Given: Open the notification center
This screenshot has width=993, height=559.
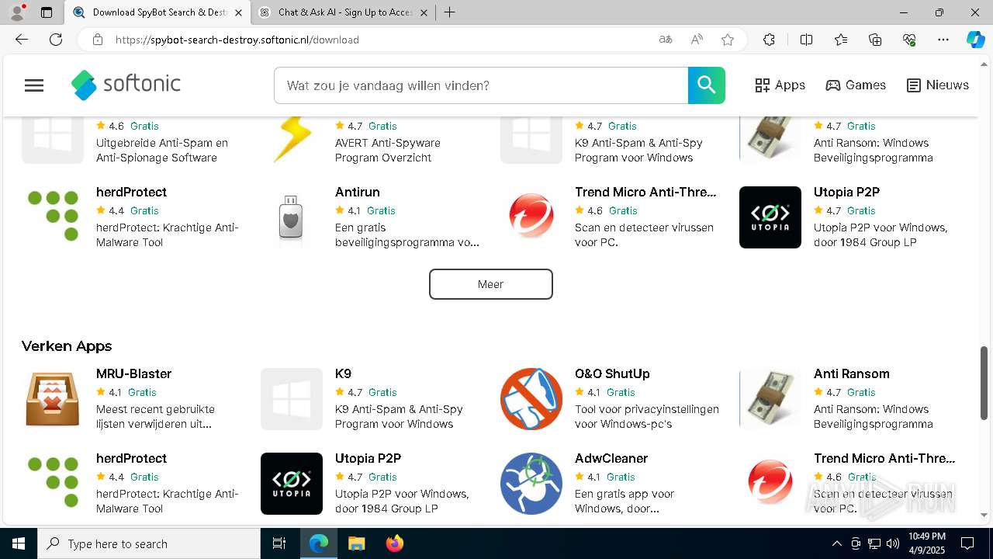Looking at the screenshot, I should coord(968,543).
